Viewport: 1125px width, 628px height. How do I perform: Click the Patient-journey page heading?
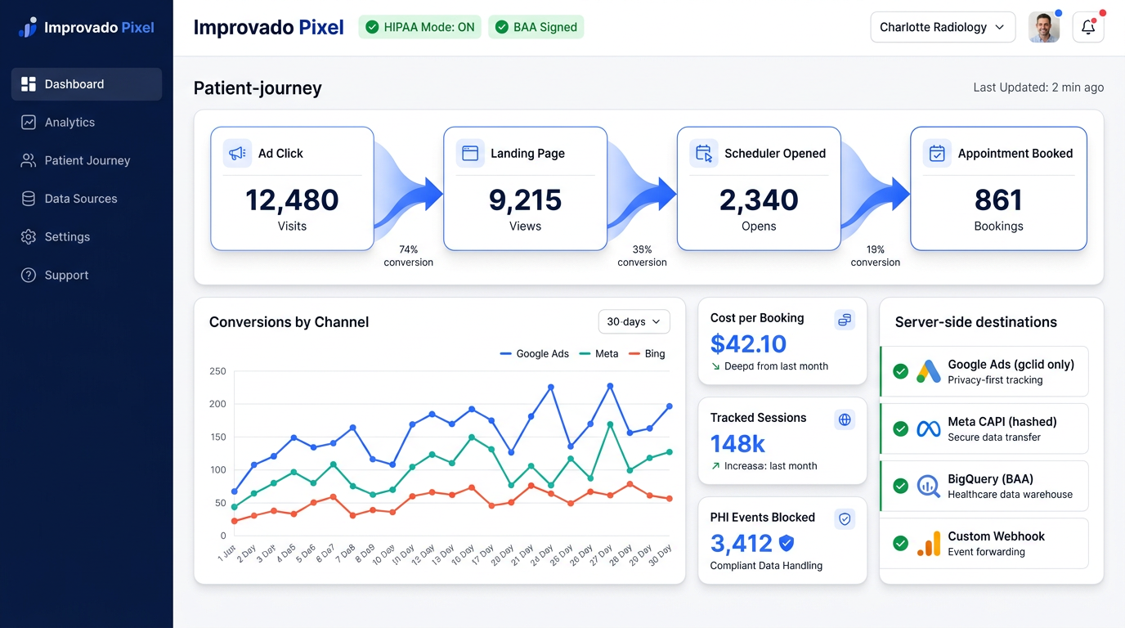point(258,88)
